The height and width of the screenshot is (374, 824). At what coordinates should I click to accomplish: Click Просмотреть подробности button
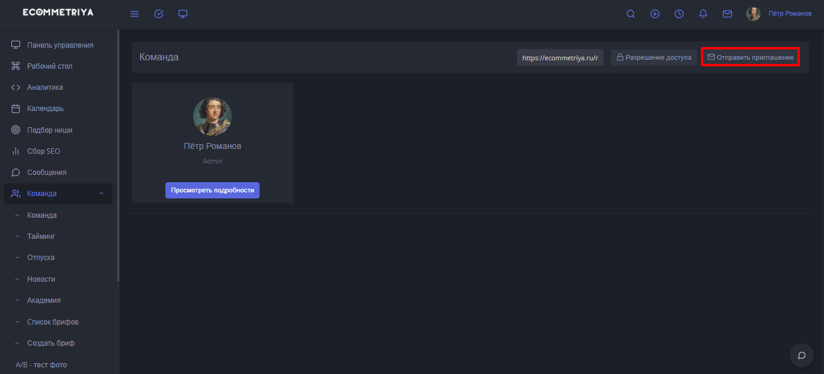[212, 190]
